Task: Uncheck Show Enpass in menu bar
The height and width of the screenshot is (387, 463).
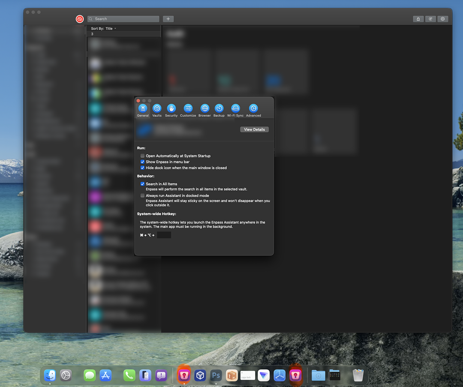Action: tap(143, 162)
